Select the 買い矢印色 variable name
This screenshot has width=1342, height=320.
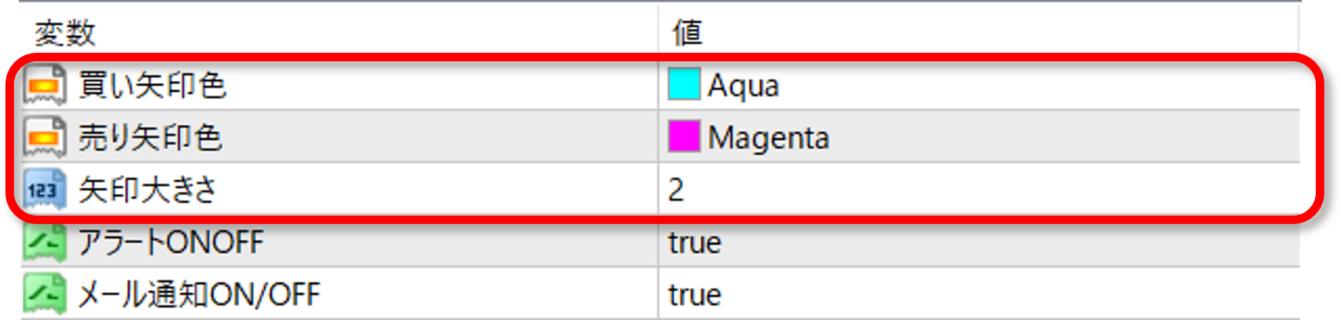152,85
